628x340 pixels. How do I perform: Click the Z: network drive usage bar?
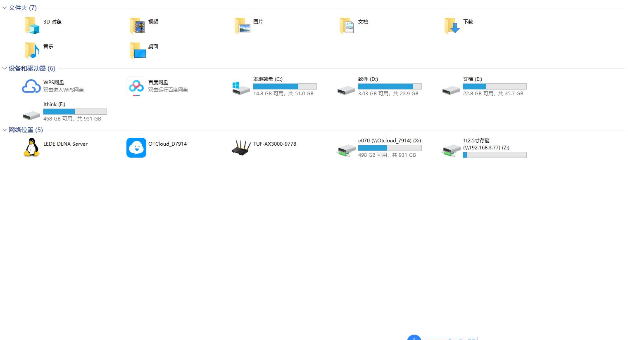[495, 155]
